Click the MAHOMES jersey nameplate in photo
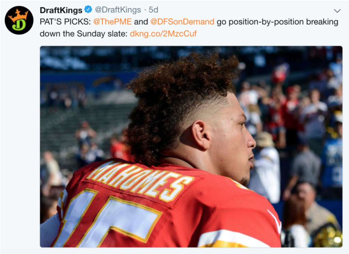This screenshot has height=254, width=349. [141, 180]
